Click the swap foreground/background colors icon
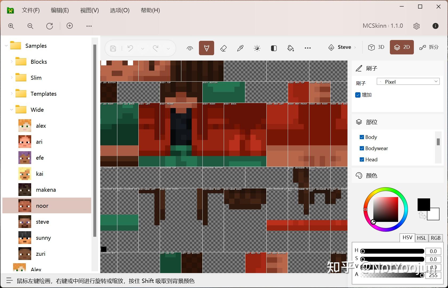This screenshot has width=448, height=288. [x=422, y=215]
